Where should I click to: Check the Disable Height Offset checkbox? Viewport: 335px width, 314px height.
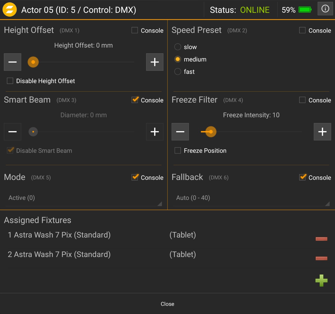[10, 81]
